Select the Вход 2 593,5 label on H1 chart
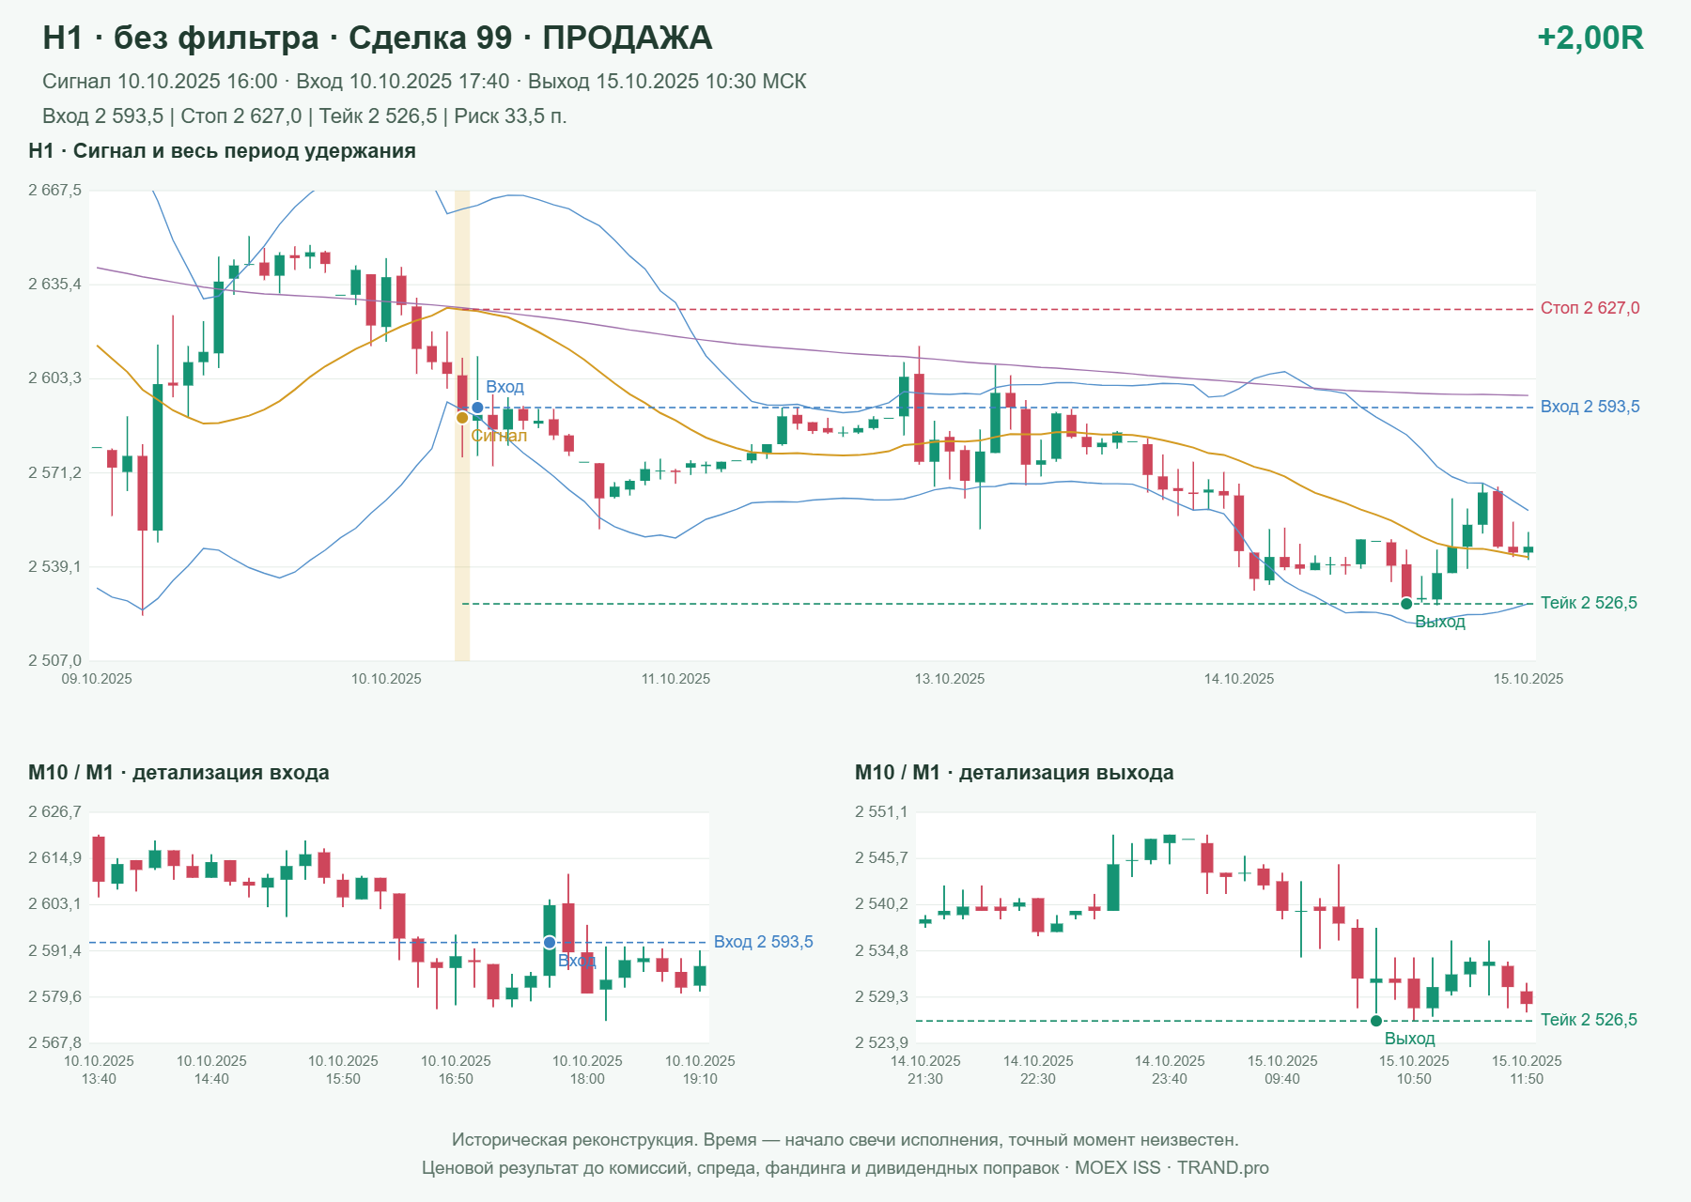1691x1202 pixels. tap(1590, 407)
